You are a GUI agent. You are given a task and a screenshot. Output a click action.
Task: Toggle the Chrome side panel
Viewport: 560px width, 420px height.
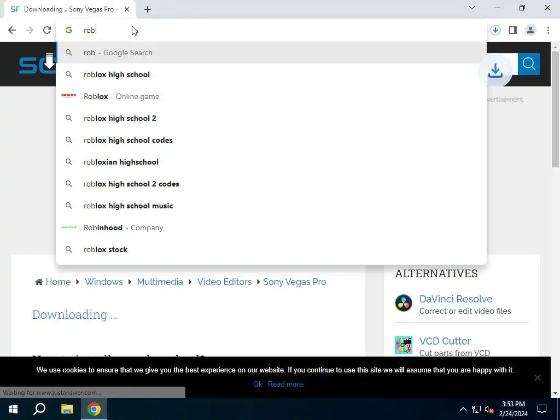pyautogui.click(x=513, y=31)
